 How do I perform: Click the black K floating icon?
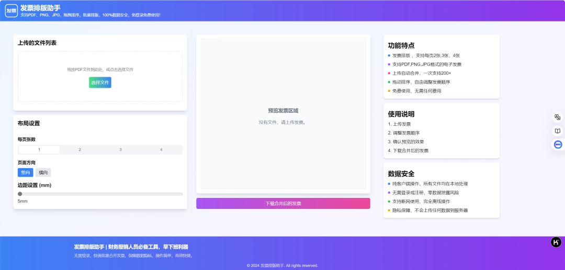click(x=556, y=242)
